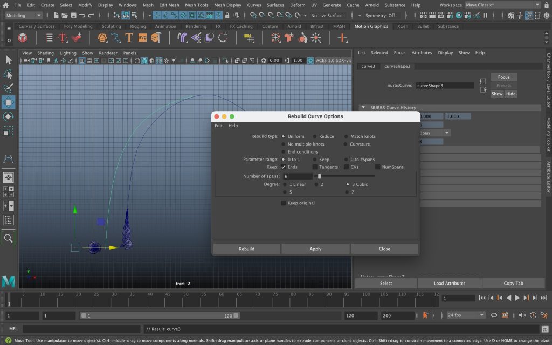Click the Apply button in the dialog
The width and height of the screenshot is (552, 345).
(315, 249)
